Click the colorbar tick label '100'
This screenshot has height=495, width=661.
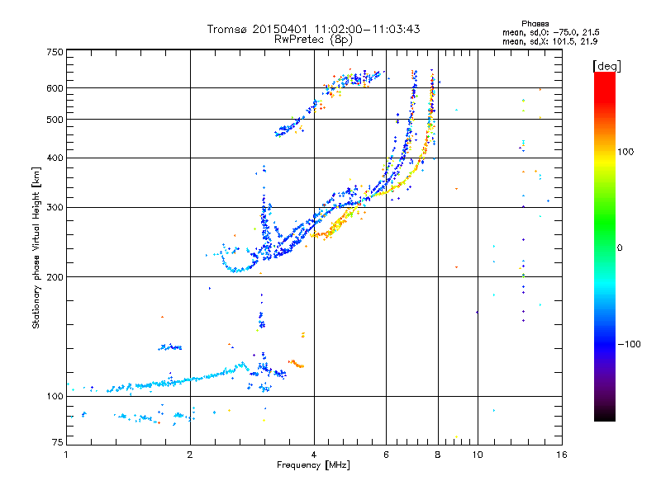(x=625, y=152)
